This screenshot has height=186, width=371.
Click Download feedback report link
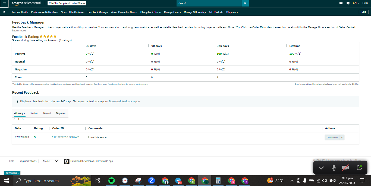pyautogui.click(x=125, y=102)
